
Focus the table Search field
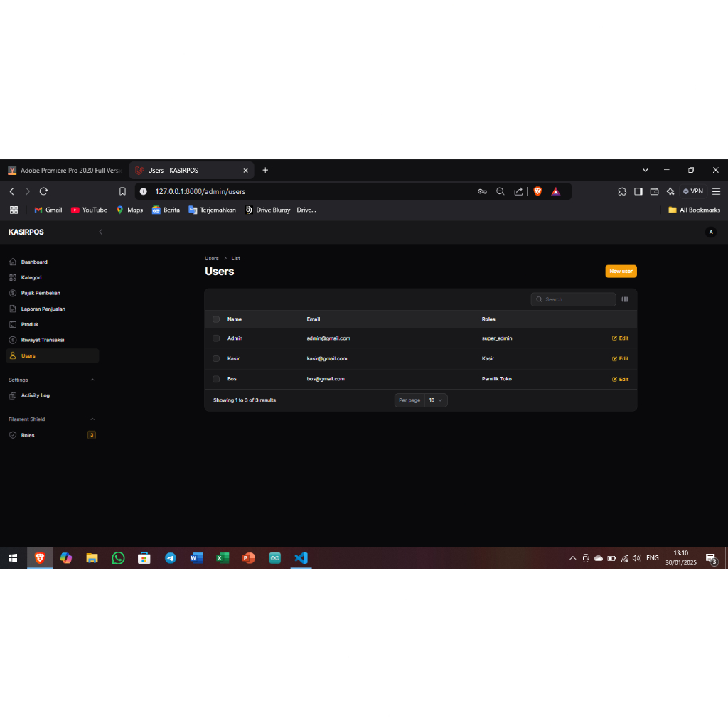[574, 299]
